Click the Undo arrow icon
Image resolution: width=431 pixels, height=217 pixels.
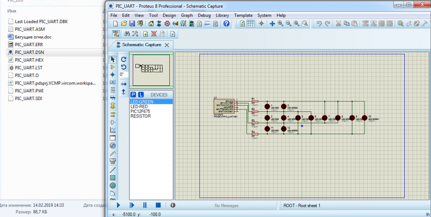319,24
